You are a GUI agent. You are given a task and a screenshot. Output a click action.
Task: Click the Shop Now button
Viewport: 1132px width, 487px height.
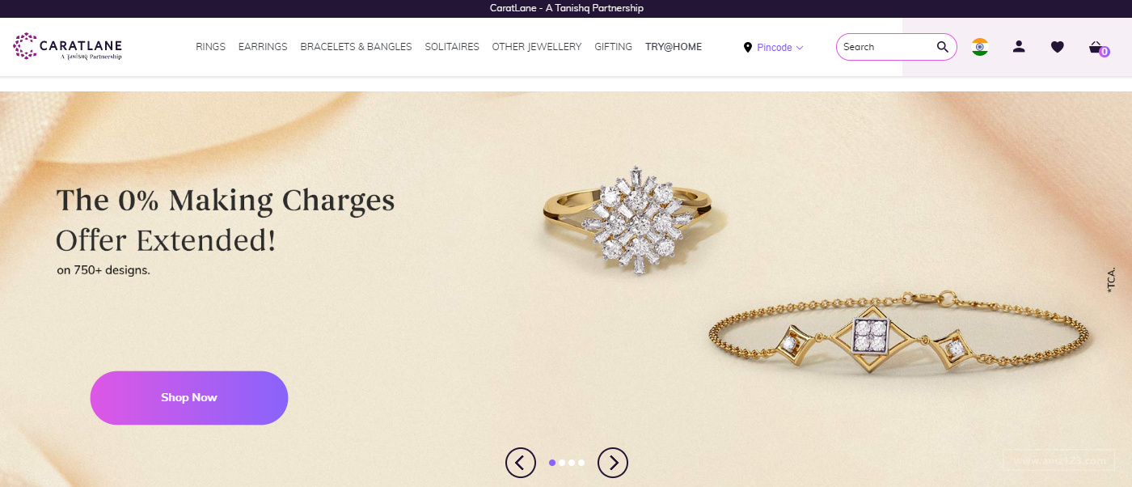[189, 398]
